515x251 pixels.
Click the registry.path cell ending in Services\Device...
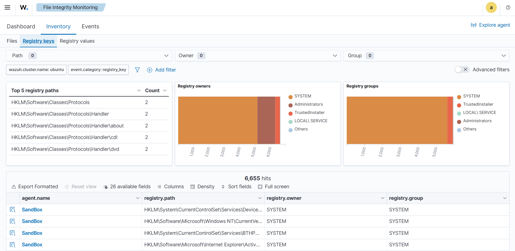pos(203,210)
